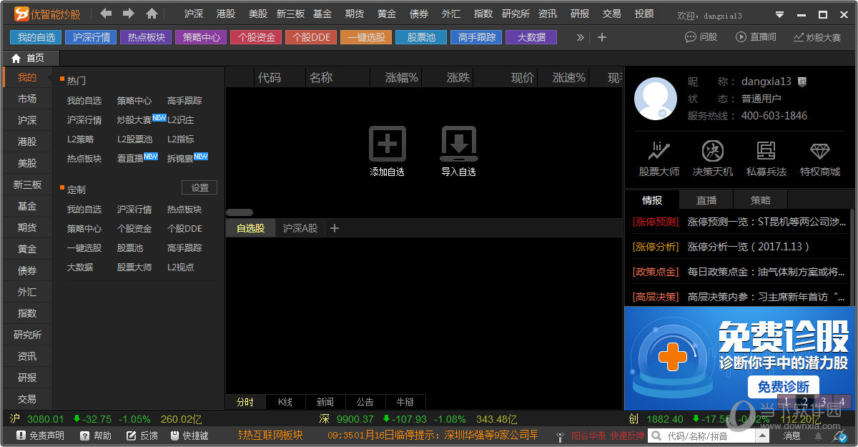
Task: Click the badge icon next to dangxia13
Action: pyautogui.click(x=802, y=82)
